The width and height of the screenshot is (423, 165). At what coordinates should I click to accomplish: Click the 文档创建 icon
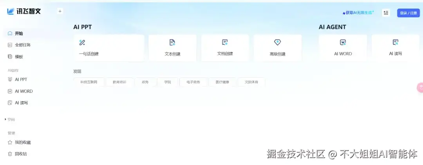[225, 42]
